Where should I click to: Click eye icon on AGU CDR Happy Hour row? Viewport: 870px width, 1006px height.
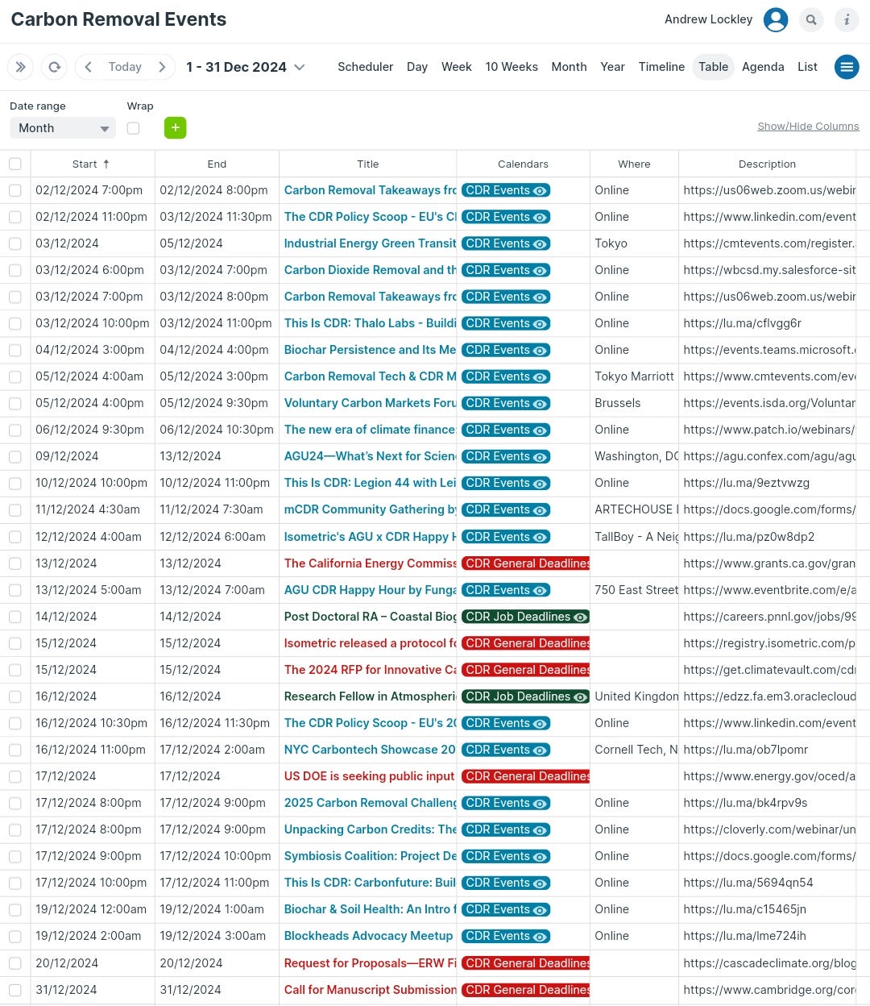(541, 591)
